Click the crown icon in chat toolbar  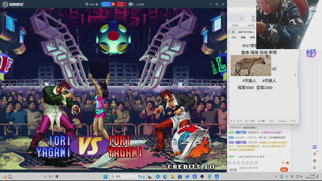point(238,163)
